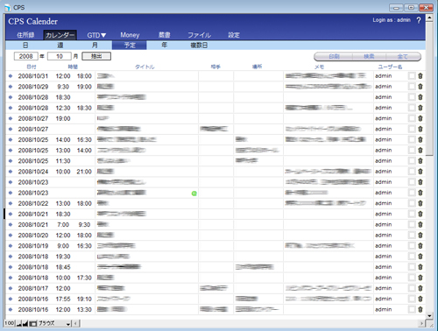Tick the checkbox for the 2008/10/22 entry

click(x=412, y=203)
